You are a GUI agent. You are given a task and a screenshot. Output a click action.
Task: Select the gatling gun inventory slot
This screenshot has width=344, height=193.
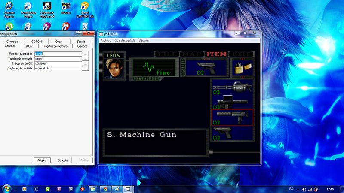tap(232, 87)
